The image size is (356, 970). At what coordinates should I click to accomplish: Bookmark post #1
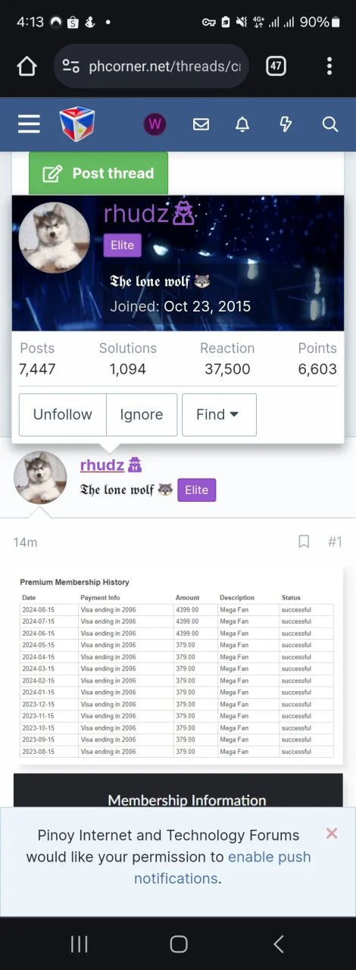304,541
